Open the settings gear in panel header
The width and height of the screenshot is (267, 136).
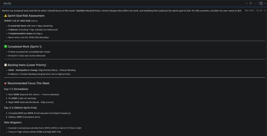coord(251,3)
